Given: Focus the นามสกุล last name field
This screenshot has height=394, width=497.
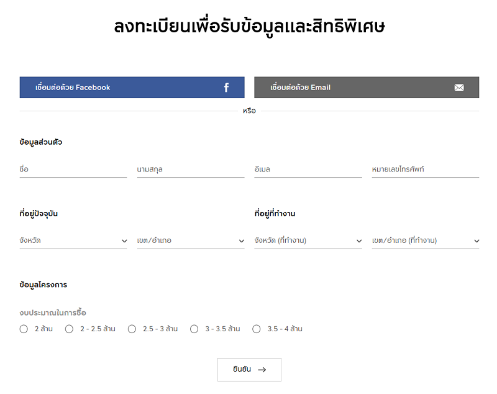Looking at the screenshot, I should coord(191,170).
